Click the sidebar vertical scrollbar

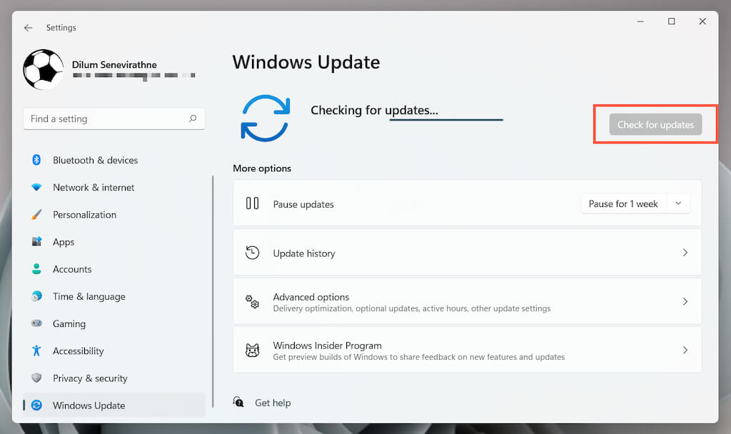coord(213,292)
